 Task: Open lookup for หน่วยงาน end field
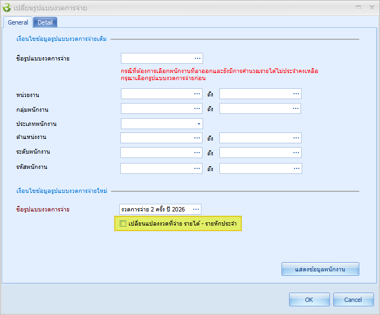(x=296, y=94)
